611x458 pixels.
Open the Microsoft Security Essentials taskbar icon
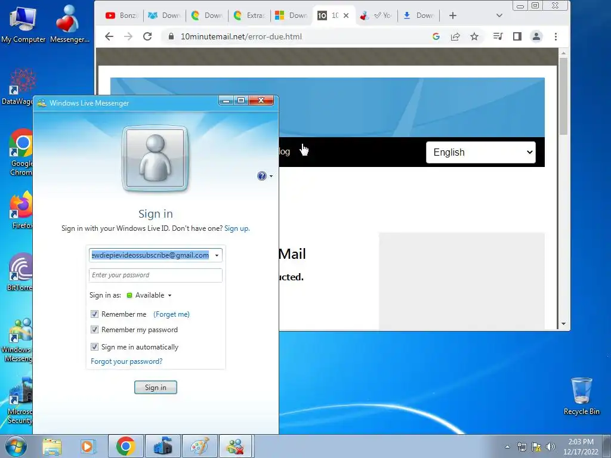[162, 446]
